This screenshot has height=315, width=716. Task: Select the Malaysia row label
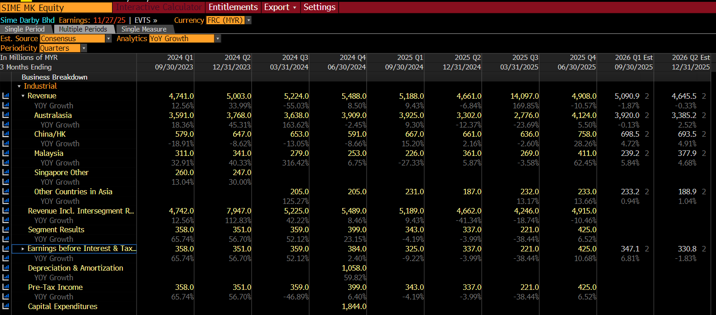coord(49,153)
